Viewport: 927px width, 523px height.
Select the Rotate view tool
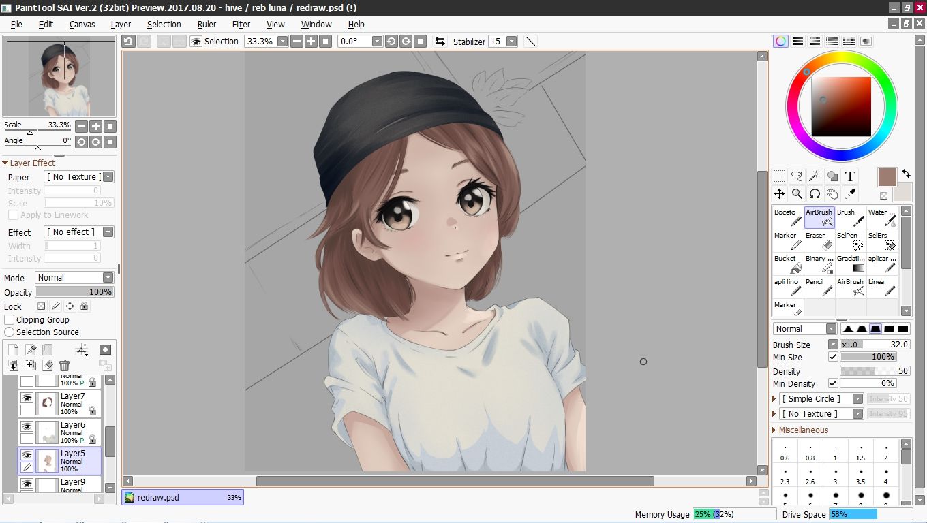coord(815,194)
